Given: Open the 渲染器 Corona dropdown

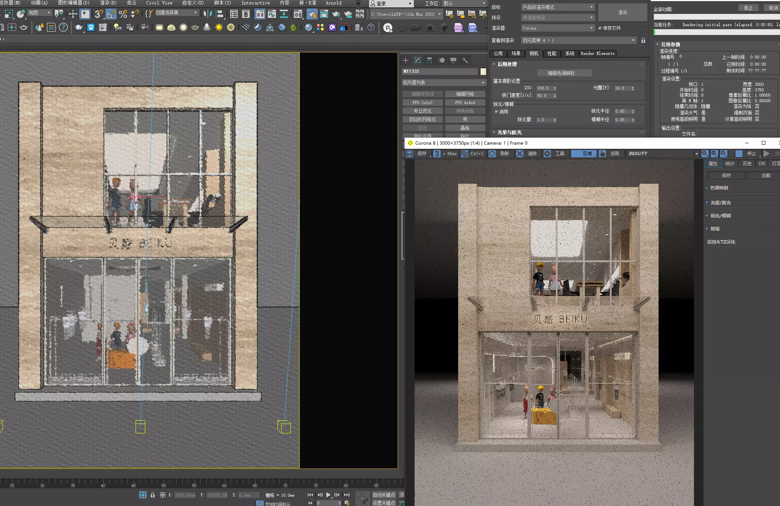Looking at the screenshot, I should (557, 28).
